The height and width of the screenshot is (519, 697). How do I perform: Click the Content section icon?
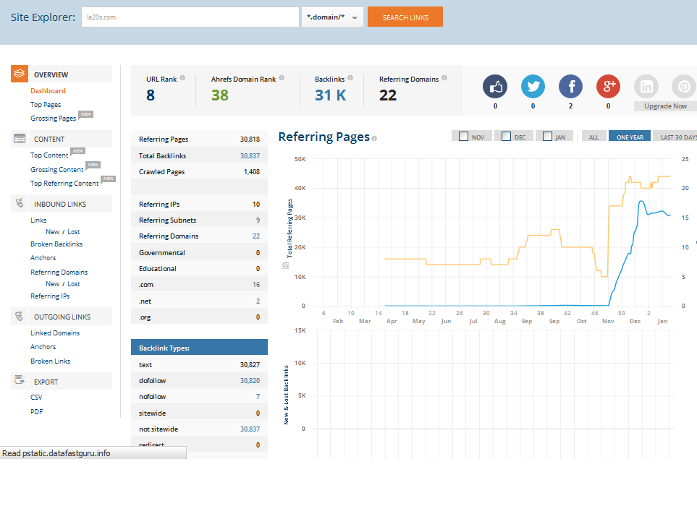click(x=19, y=139)
